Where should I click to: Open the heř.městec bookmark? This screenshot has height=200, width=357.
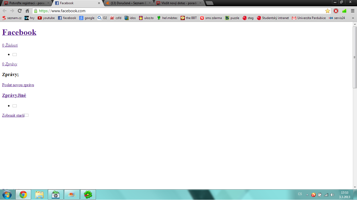167,18
